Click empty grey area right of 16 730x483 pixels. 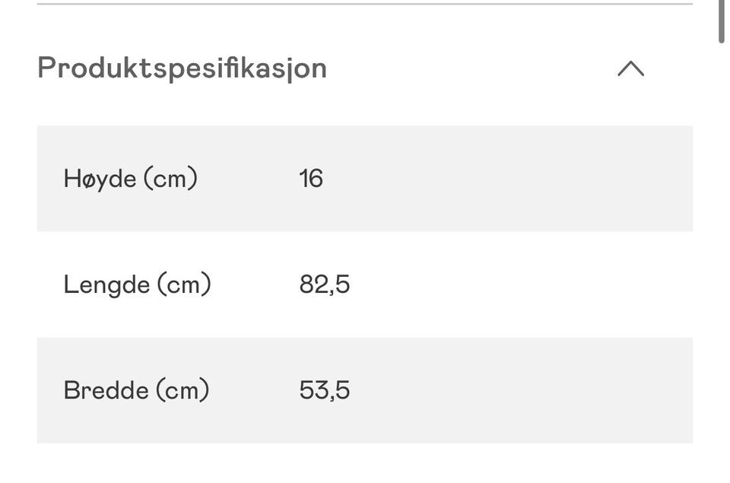click(517, 179)
